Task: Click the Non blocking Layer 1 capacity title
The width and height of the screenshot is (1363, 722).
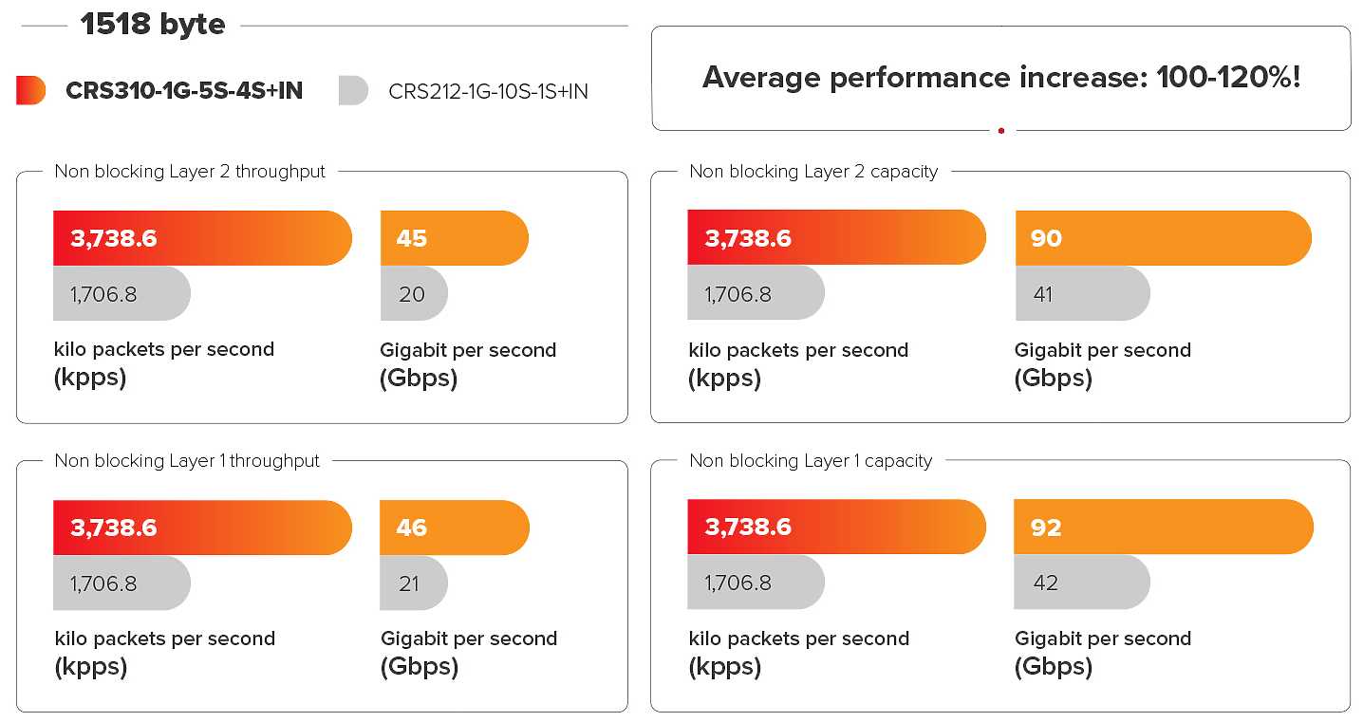Action: point(811,461)
